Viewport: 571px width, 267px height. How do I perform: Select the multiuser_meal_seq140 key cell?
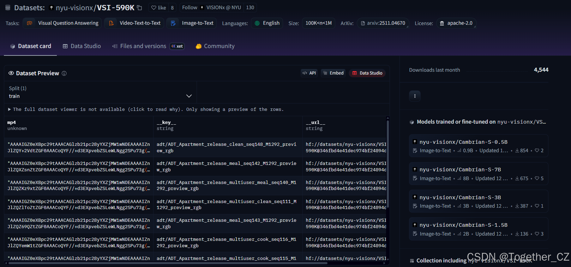pos(228,185)
